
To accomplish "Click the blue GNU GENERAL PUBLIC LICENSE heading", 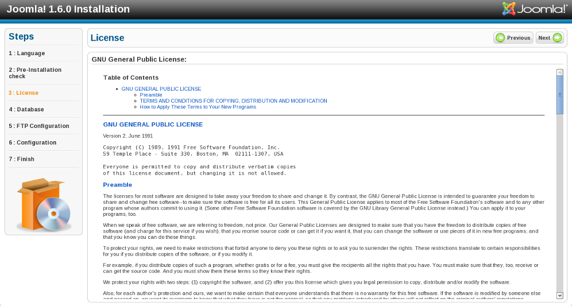I will [x=153, y=125].
